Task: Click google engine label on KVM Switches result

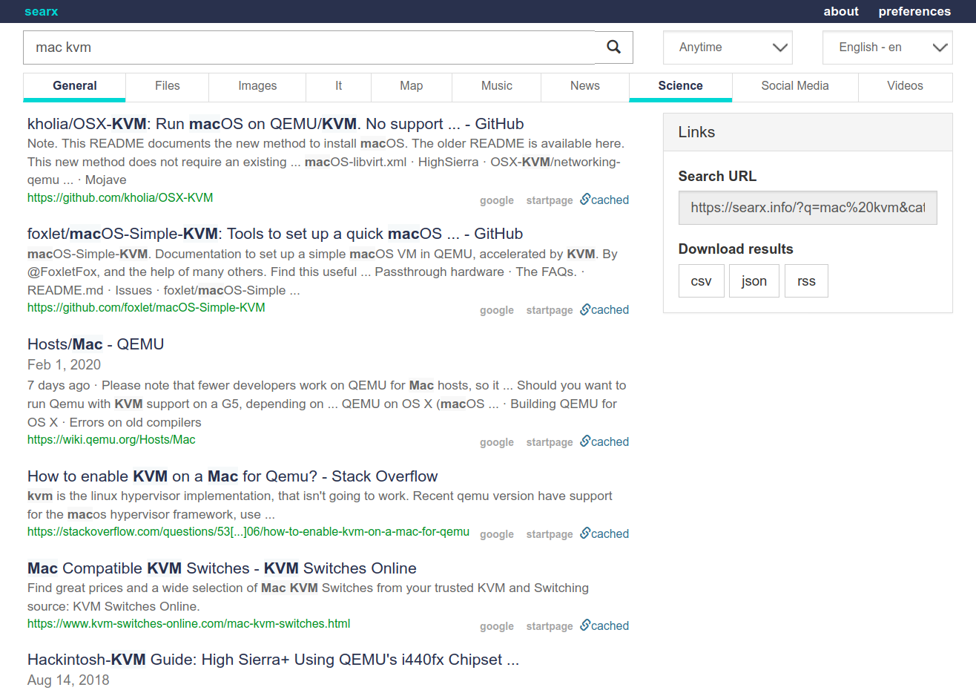Action: point(497,626)
